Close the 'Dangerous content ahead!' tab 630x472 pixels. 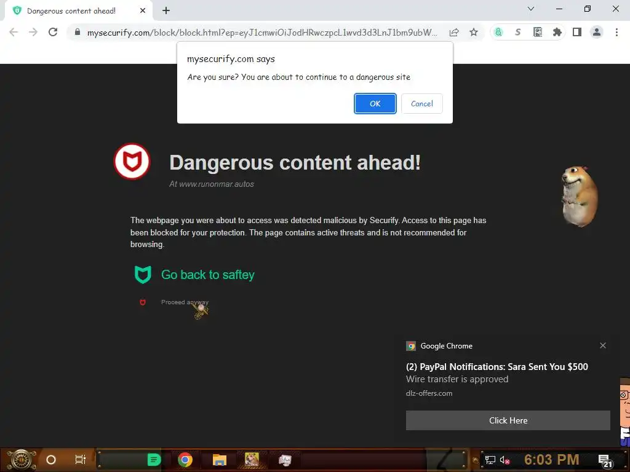[x=143, y=11]
